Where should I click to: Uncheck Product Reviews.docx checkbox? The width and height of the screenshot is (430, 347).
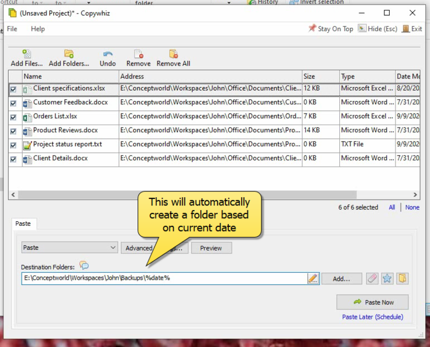[x=13, y=132]
